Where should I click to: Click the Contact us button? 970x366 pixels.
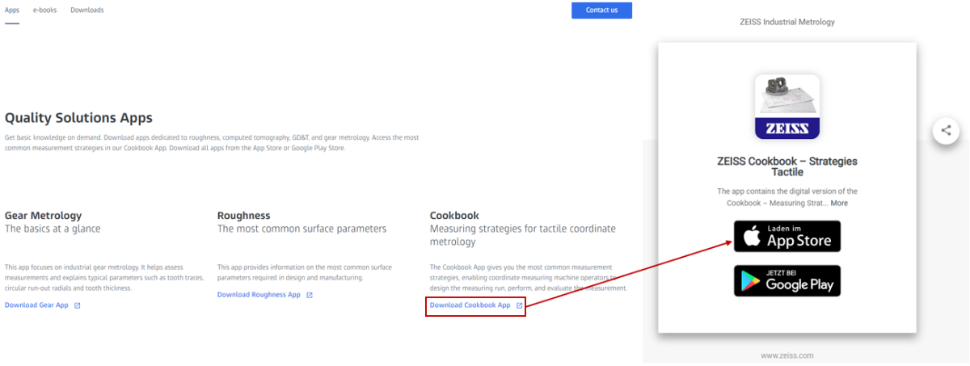pos(601,10)
